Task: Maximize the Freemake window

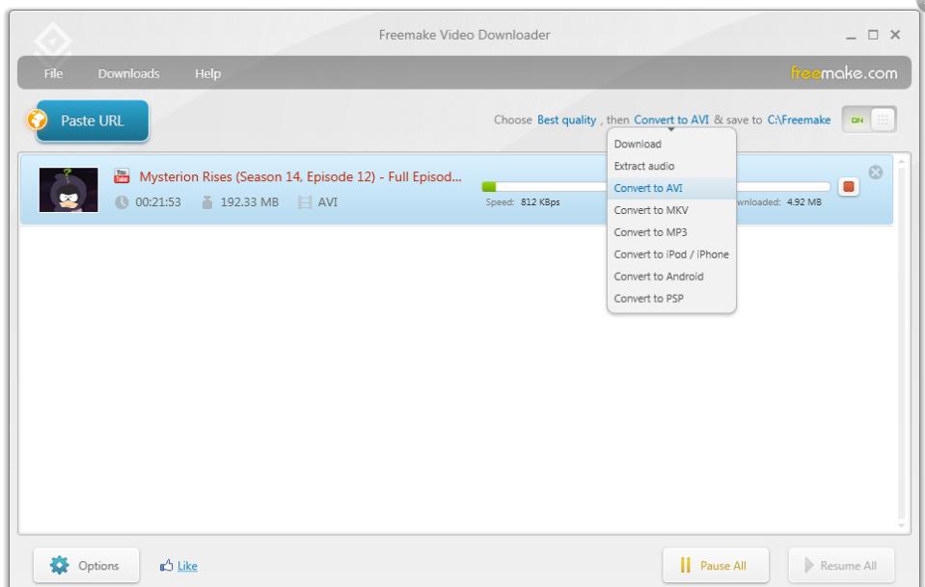Action: [873, 35]
